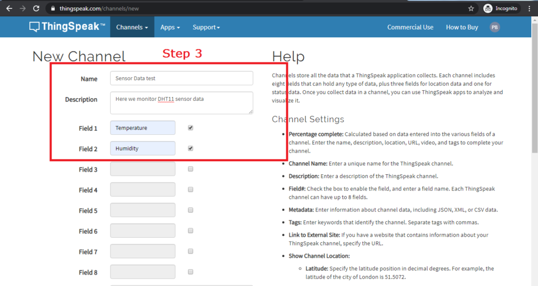Open the Commercial Use link
Screen dimensions: 538x286
410,27
